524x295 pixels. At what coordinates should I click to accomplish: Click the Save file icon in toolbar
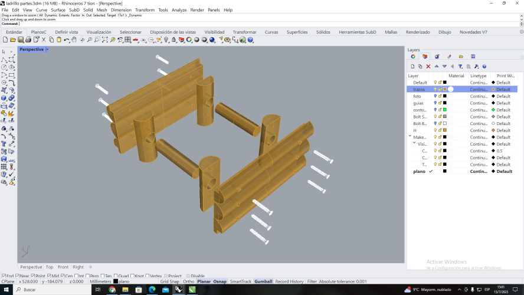21,40
